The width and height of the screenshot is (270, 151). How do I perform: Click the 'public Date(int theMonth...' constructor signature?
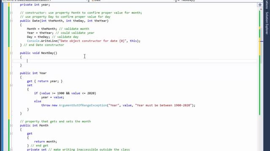point(64,21)
